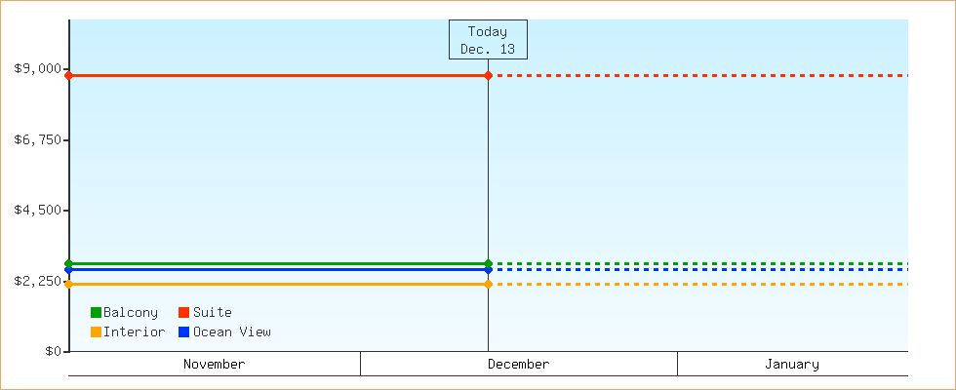Click the green Balcony legend swatch
Image resolution: width=956 pixels, height=390 pixels.
96,313
